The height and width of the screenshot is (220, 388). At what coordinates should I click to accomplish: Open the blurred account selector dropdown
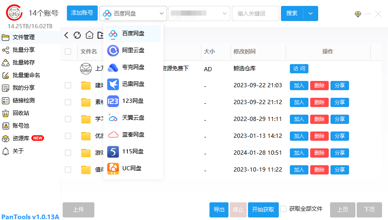(x=199, y=13)
